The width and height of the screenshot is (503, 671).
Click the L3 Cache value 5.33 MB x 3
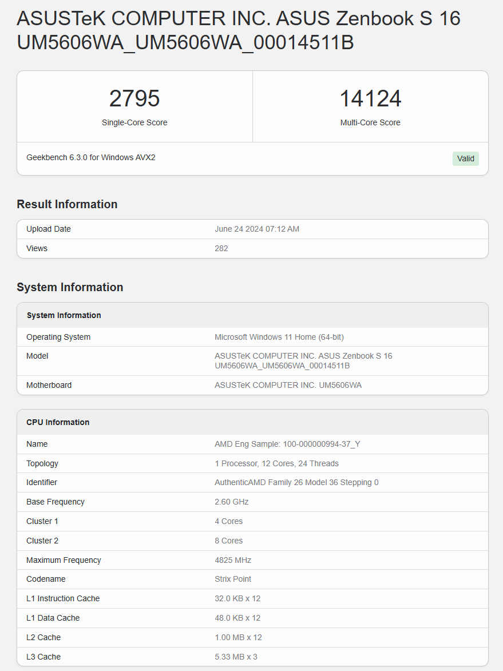pyautogui.click(x=236, y=657)
